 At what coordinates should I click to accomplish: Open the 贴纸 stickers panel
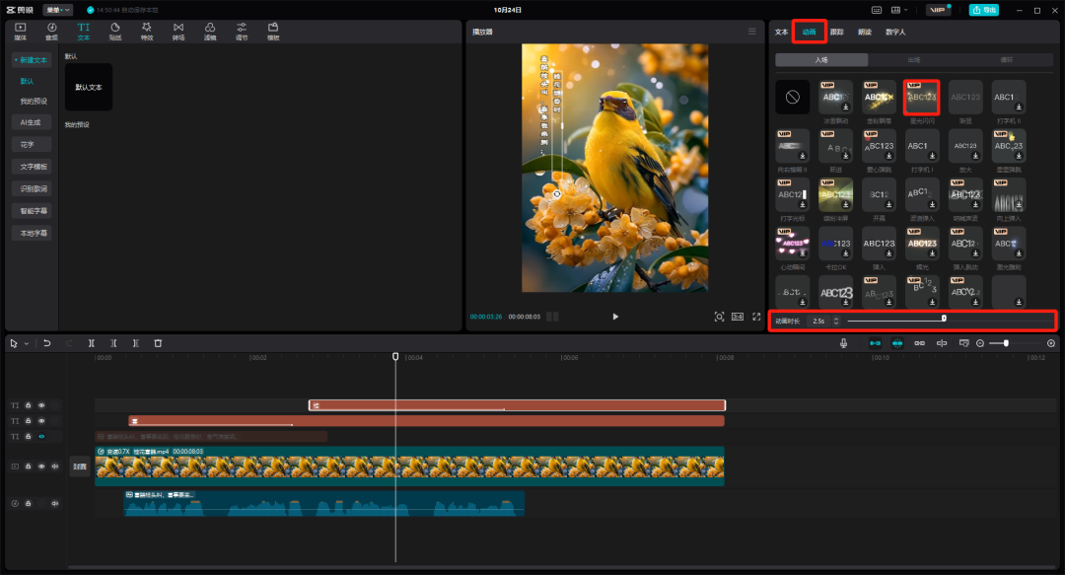114,31
